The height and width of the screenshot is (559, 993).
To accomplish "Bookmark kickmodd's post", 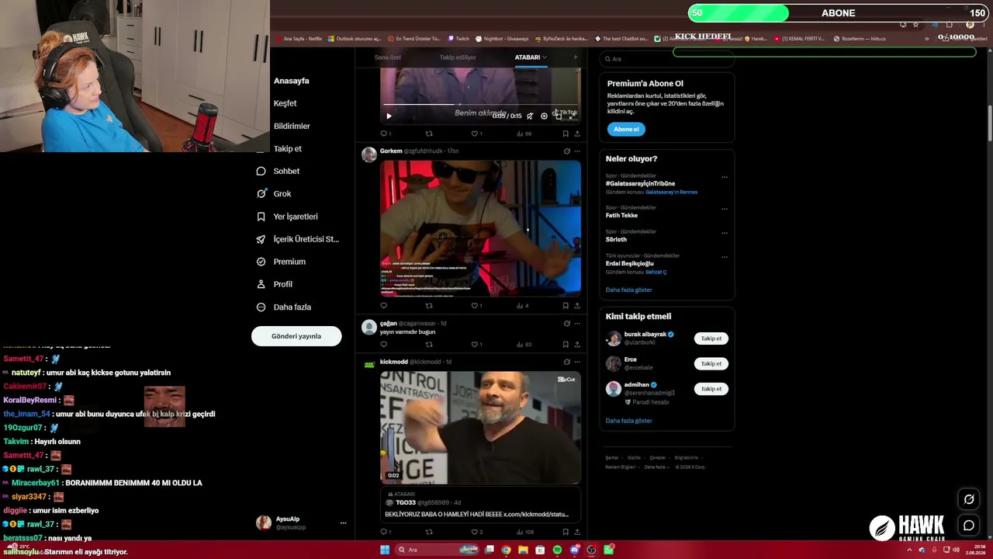I will coord(566,532).
